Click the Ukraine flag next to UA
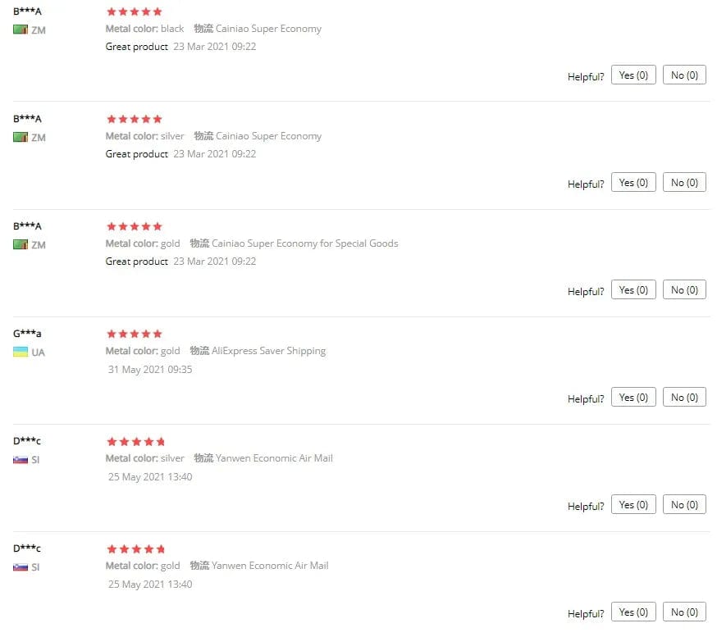The width and height of the screenshot is (717, 637). click(21, 352)
